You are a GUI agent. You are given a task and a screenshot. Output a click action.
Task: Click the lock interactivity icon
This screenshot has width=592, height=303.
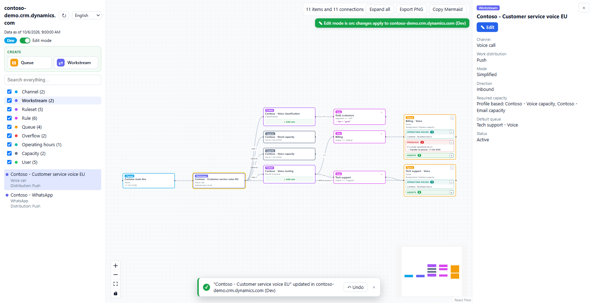coord(116,293)
